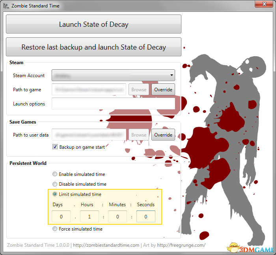Viewport: 276px width, 255px height.
Task: Select Enable simulated time radio button
Action: (55, 174)
